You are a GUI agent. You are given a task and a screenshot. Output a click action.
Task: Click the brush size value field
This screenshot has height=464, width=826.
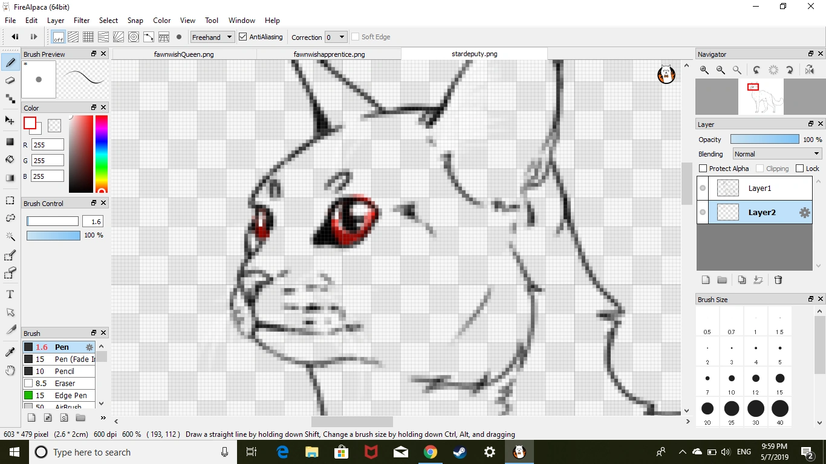click(93, 222)
